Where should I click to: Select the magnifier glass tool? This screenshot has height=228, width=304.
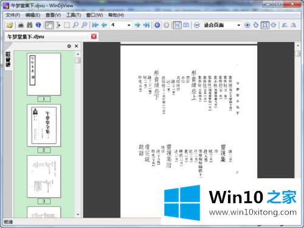click(x=75, y=25)
